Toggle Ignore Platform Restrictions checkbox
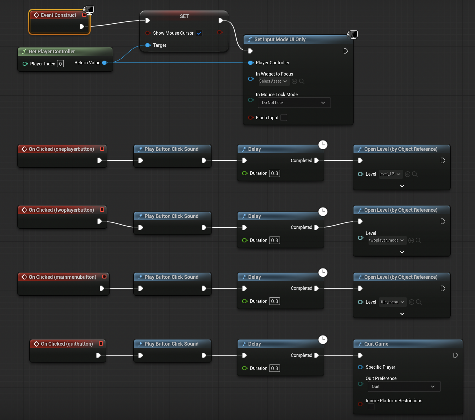 [371, 407]
